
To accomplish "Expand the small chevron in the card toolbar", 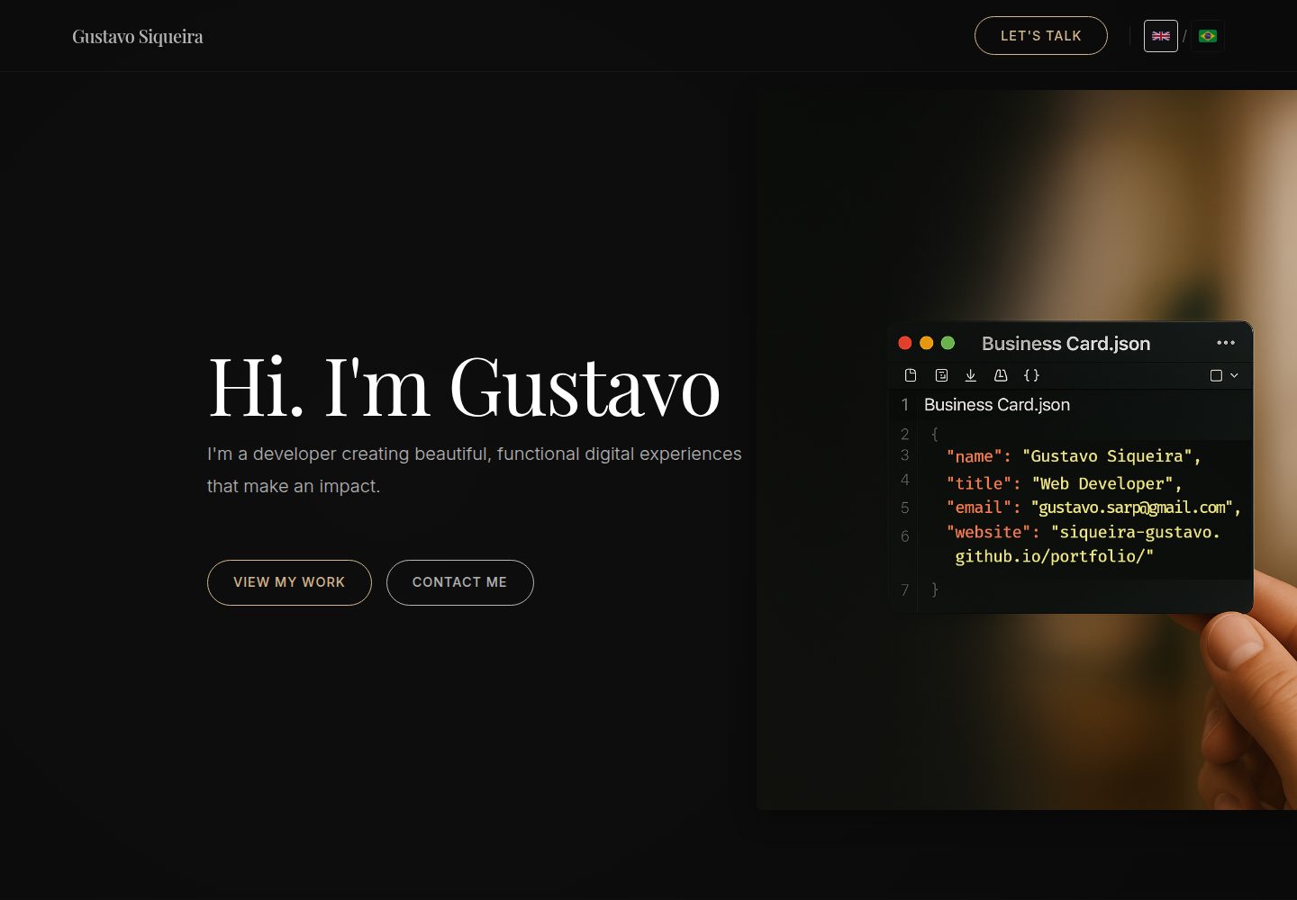I will [1234, 375].
